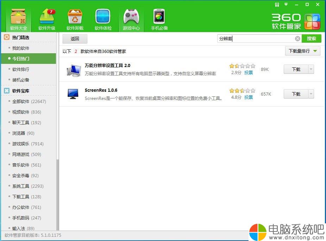
Task: Click the 360软件管家 colorful logo
Action: pos(312,22)
